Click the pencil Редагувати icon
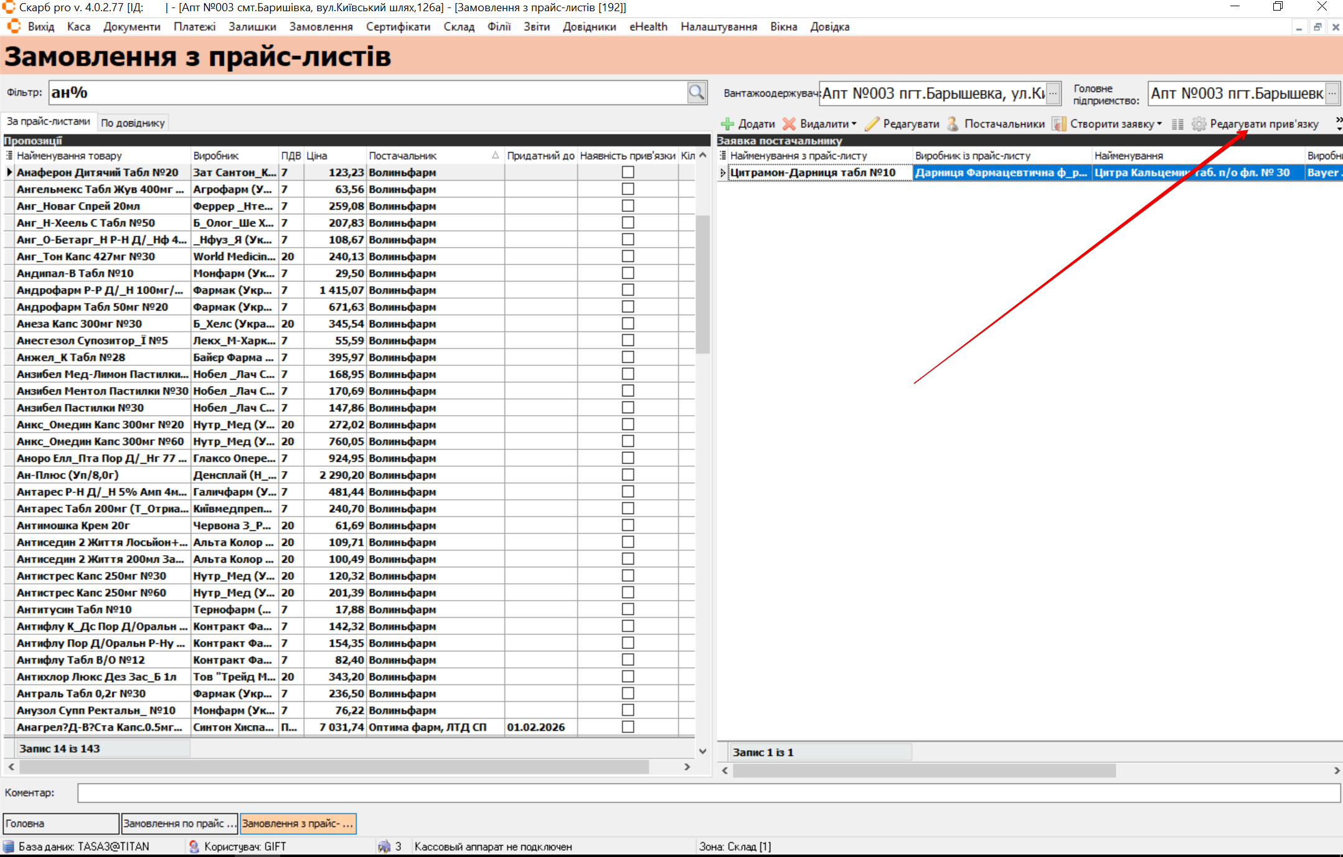This screenshot has width=1343, height=857. coord(872,124)
